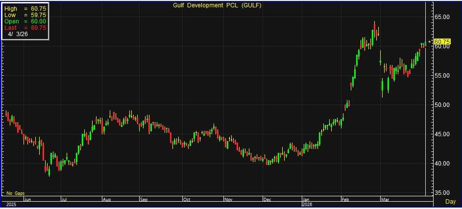This screenshot has height=209, width=462.
Task: Click the small arrow beside the price tag
Action: point(431,42)
